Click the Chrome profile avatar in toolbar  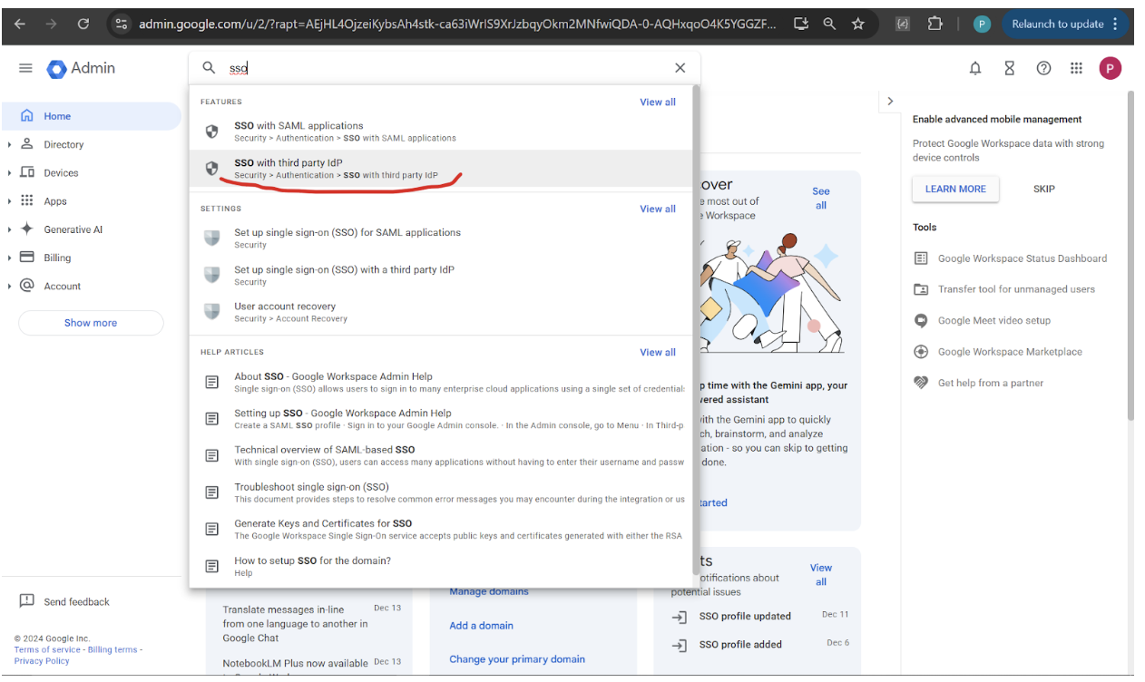point(981,24)
